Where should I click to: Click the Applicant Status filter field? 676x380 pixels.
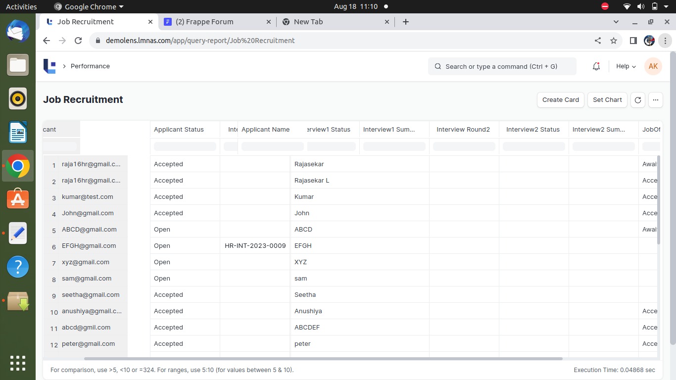(x=185, y=146)
